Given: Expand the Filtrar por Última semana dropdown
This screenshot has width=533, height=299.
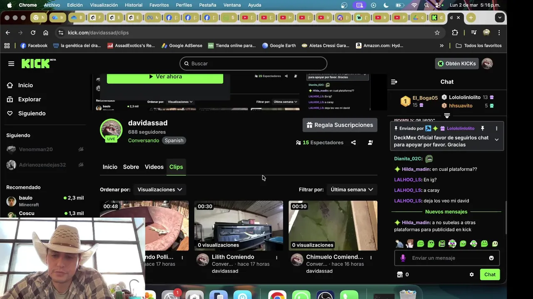Looking at the screenshot, I should 352,189.
